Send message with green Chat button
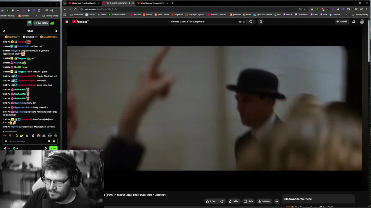Screen dimensions: 371x208 (53, 148)
